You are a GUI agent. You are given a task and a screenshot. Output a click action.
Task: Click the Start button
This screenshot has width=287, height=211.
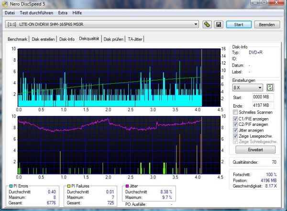[x=239, y=24]
